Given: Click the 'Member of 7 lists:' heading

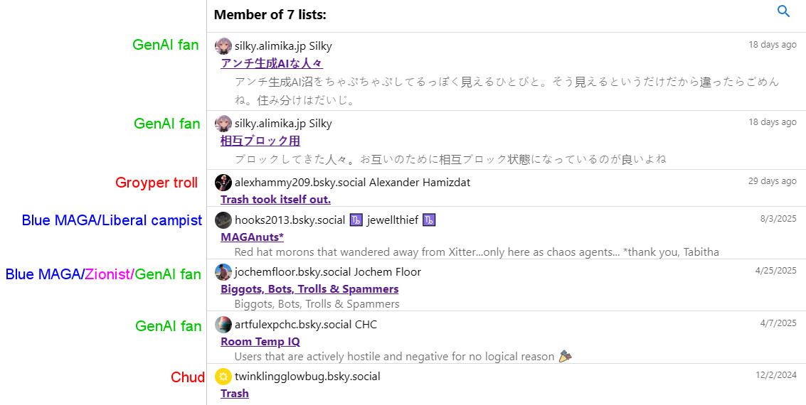Looking at the screenshot, I should (x=270, y=15).
